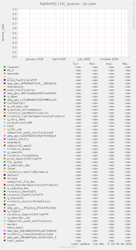Select amq_gen_Kw0dTBGdlbnRefVtHX6eyA legend entry

tap(32, 136)
